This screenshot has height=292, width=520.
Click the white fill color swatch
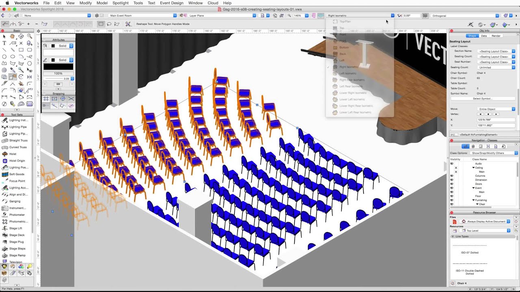click(58, 53)
